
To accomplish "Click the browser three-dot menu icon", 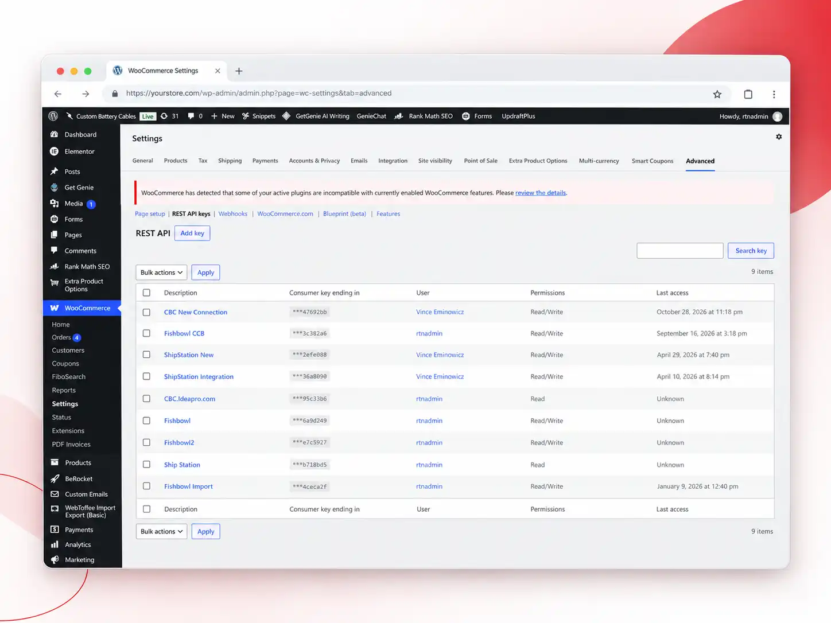I will click(x=774, y=94).
